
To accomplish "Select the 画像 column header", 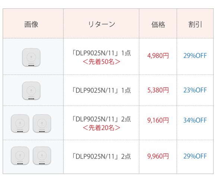I will (31, 25).
